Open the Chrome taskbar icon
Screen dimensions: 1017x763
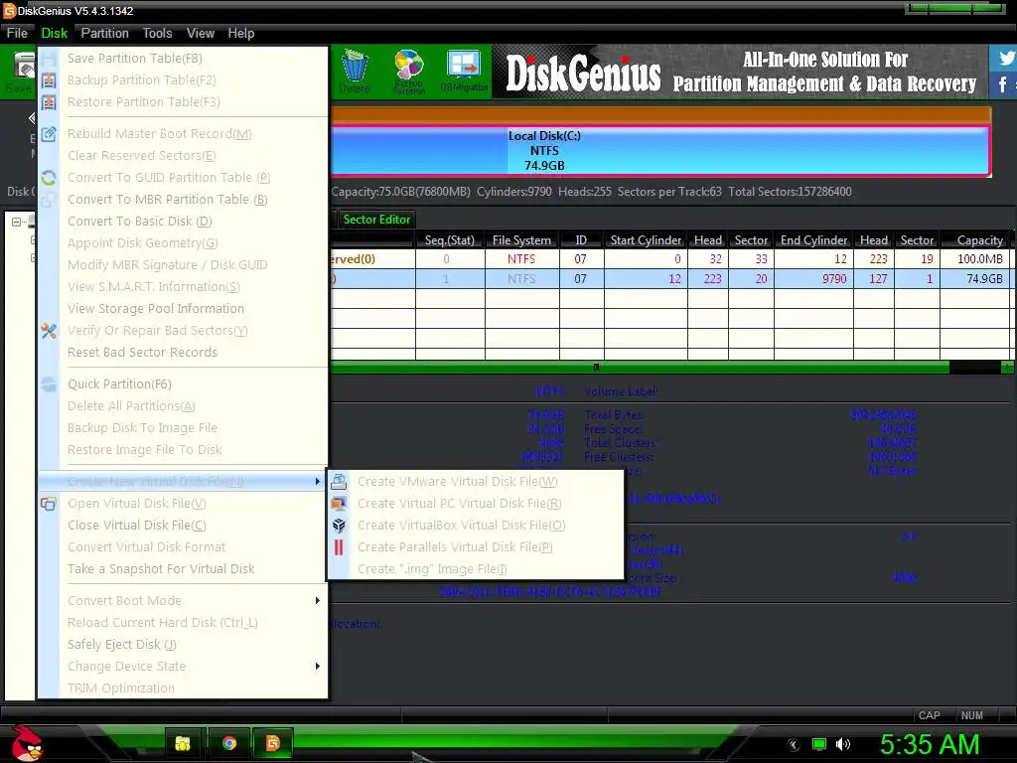[x=229, y=743]
